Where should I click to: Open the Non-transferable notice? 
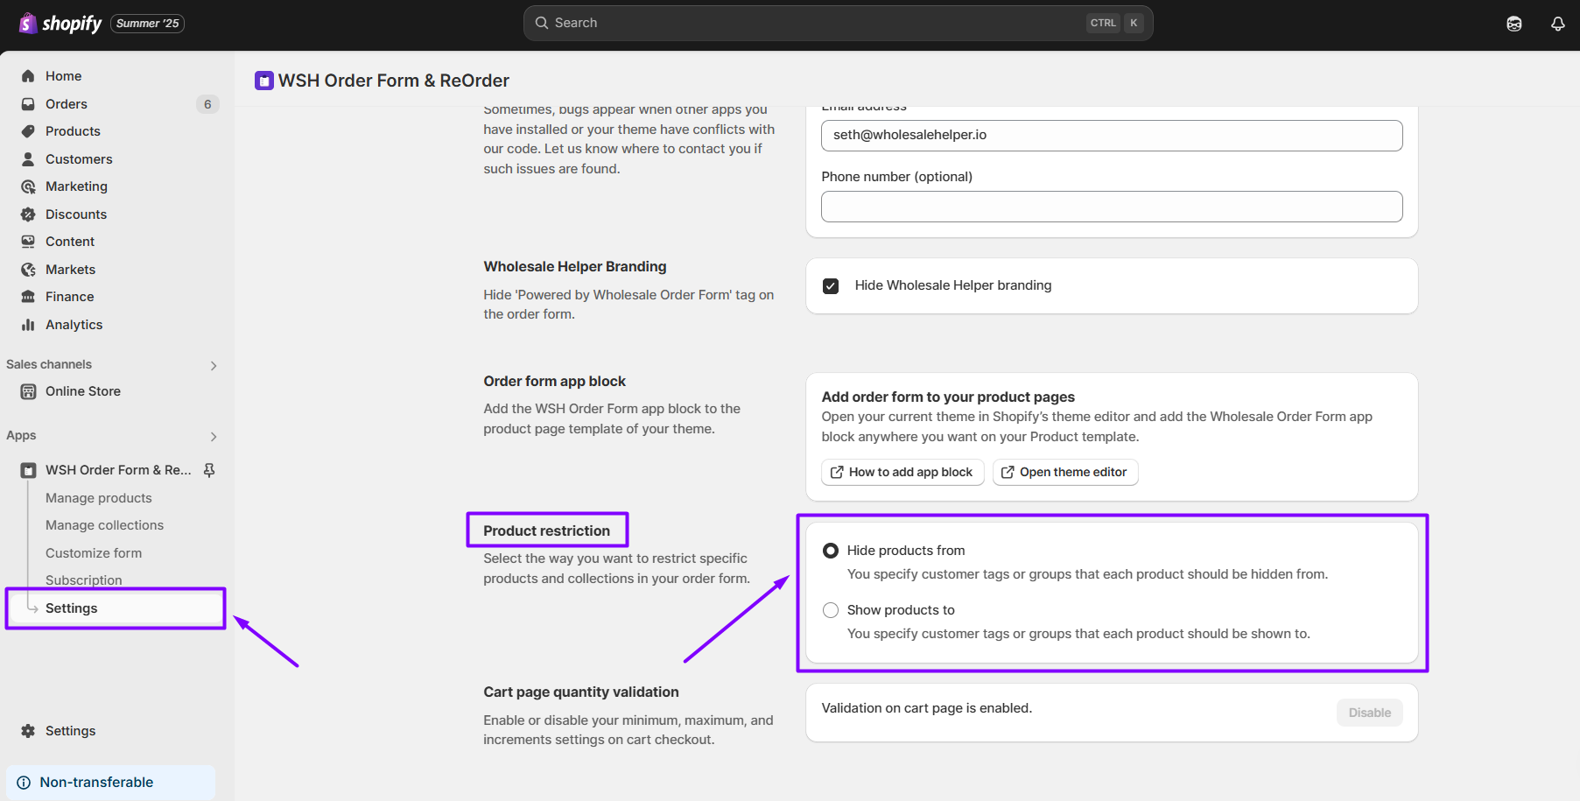[x=110, y=783]
